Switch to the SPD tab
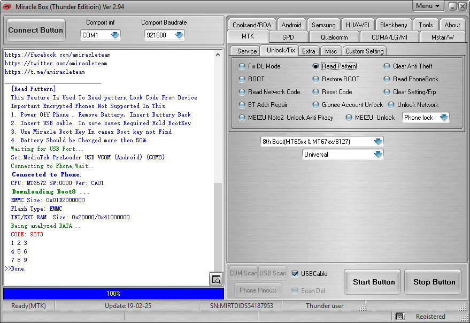The height and width of the screenshot is (323, 470). pos(288,37)
